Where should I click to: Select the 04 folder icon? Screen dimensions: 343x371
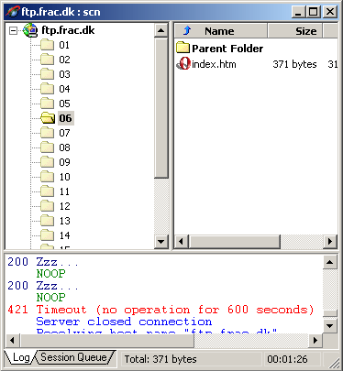(47, 89)
